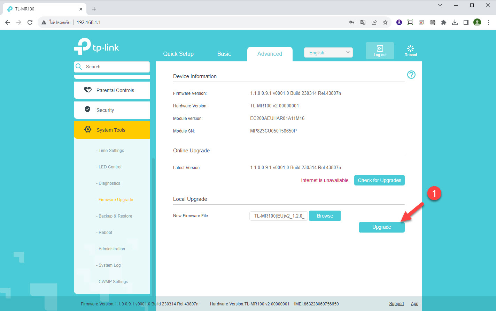Click Module SN value MP823CU050158650P

(x=273, y=131)
